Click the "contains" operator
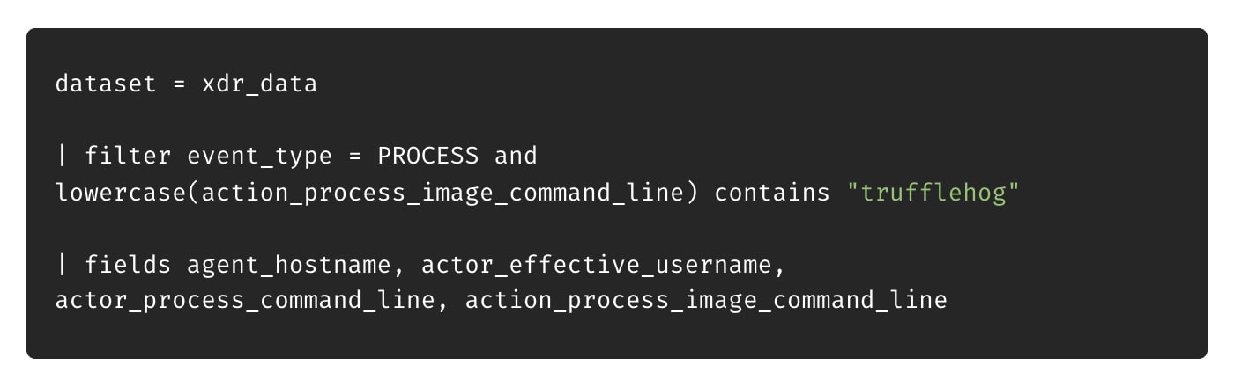 (x=771, y=193)
